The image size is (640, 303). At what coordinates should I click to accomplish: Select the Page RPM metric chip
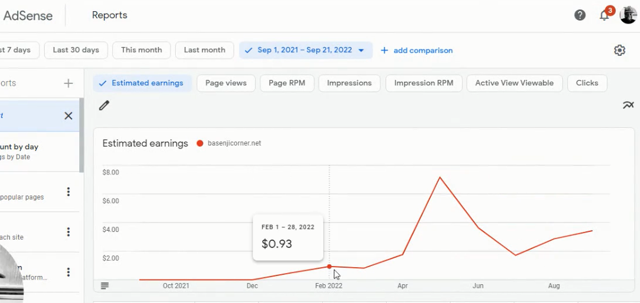[287, 83]
